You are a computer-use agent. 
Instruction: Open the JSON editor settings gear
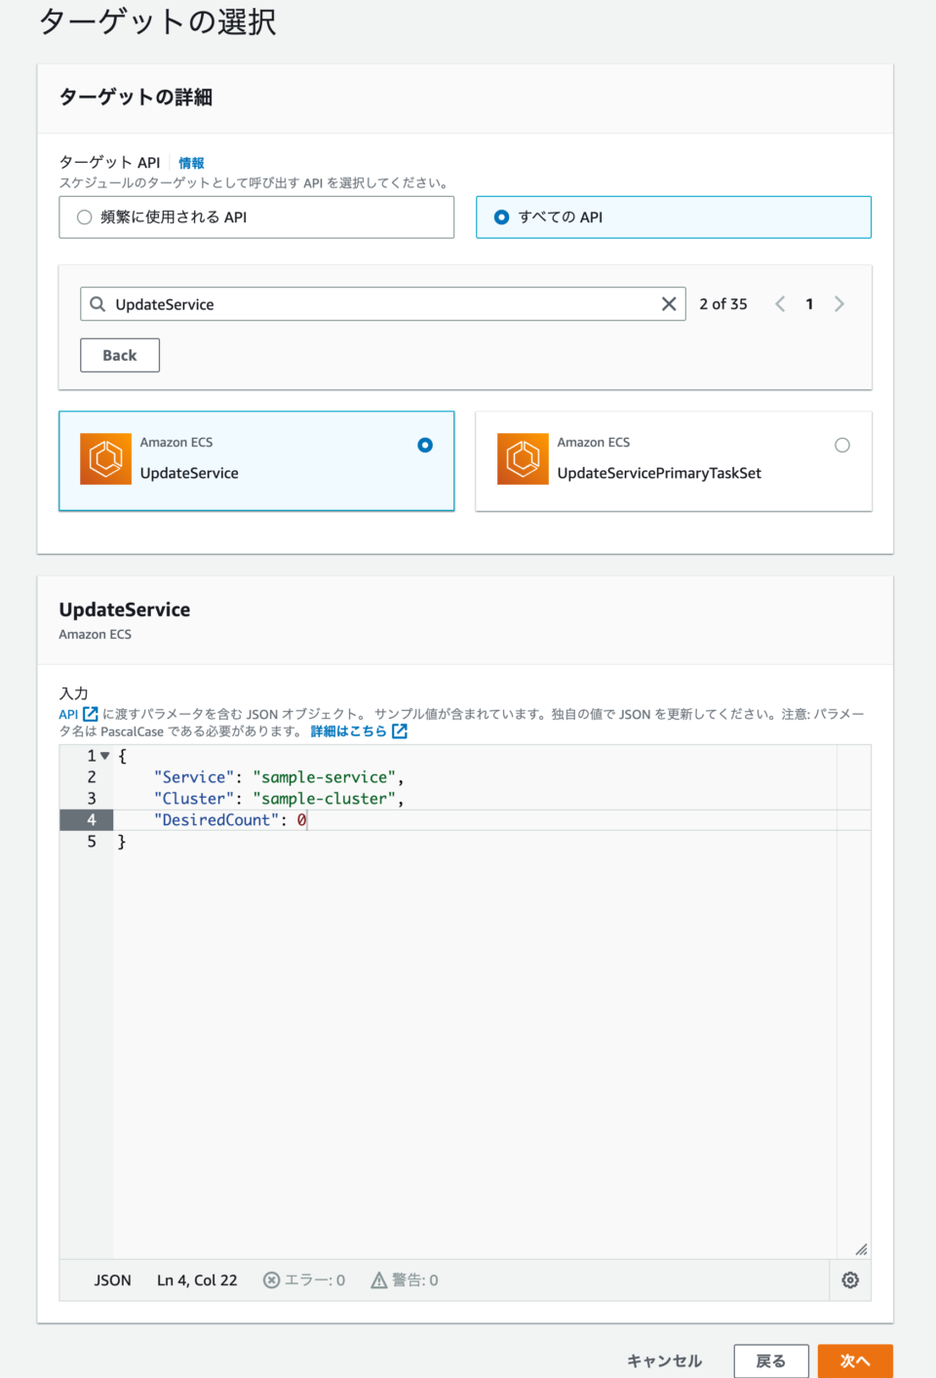(x=849, y=1280)
